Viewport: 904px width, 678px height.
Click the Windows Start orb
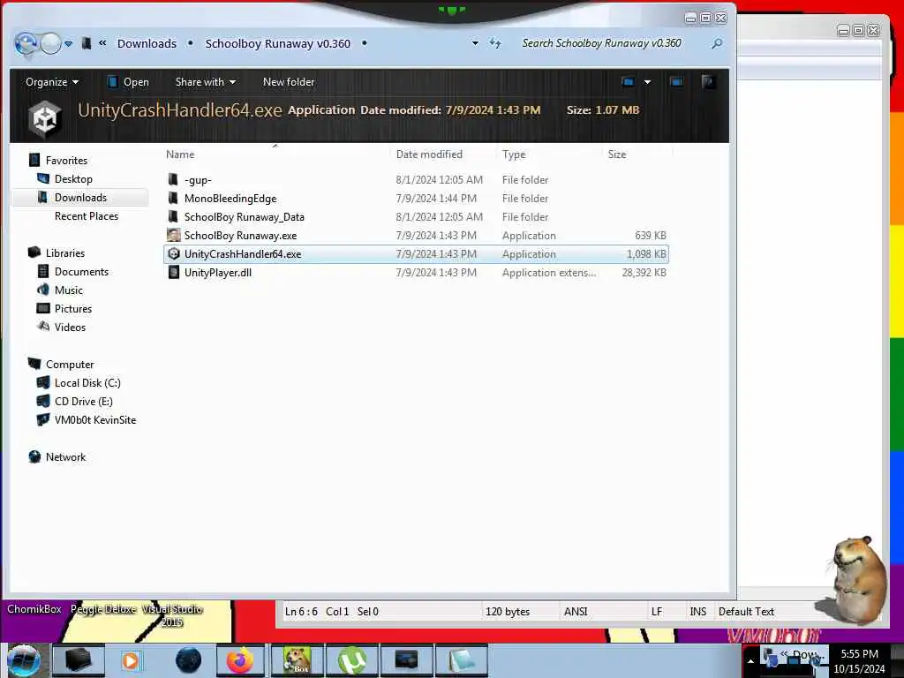pyautogui.click(x=23, y=660)
